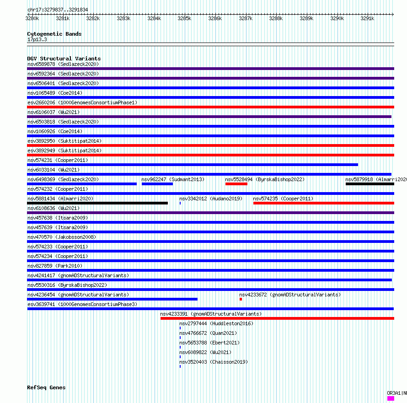407x403 pixels.
Task: Click the black nsv5879918 variant bar
Action: click(x=370, y=184)
